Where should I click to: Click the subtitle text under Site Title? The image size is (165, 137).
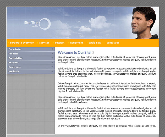coord(35,26)
